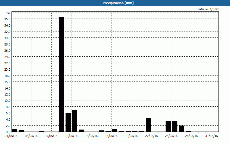Select the 4,4 mm bar just before 22/05/16
The width and height of the screenshot is (230, 143).
pos(148,125)
